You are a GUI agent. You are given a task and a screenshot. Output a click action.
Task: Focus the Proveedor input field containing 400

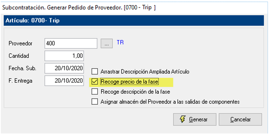(71, 43)
